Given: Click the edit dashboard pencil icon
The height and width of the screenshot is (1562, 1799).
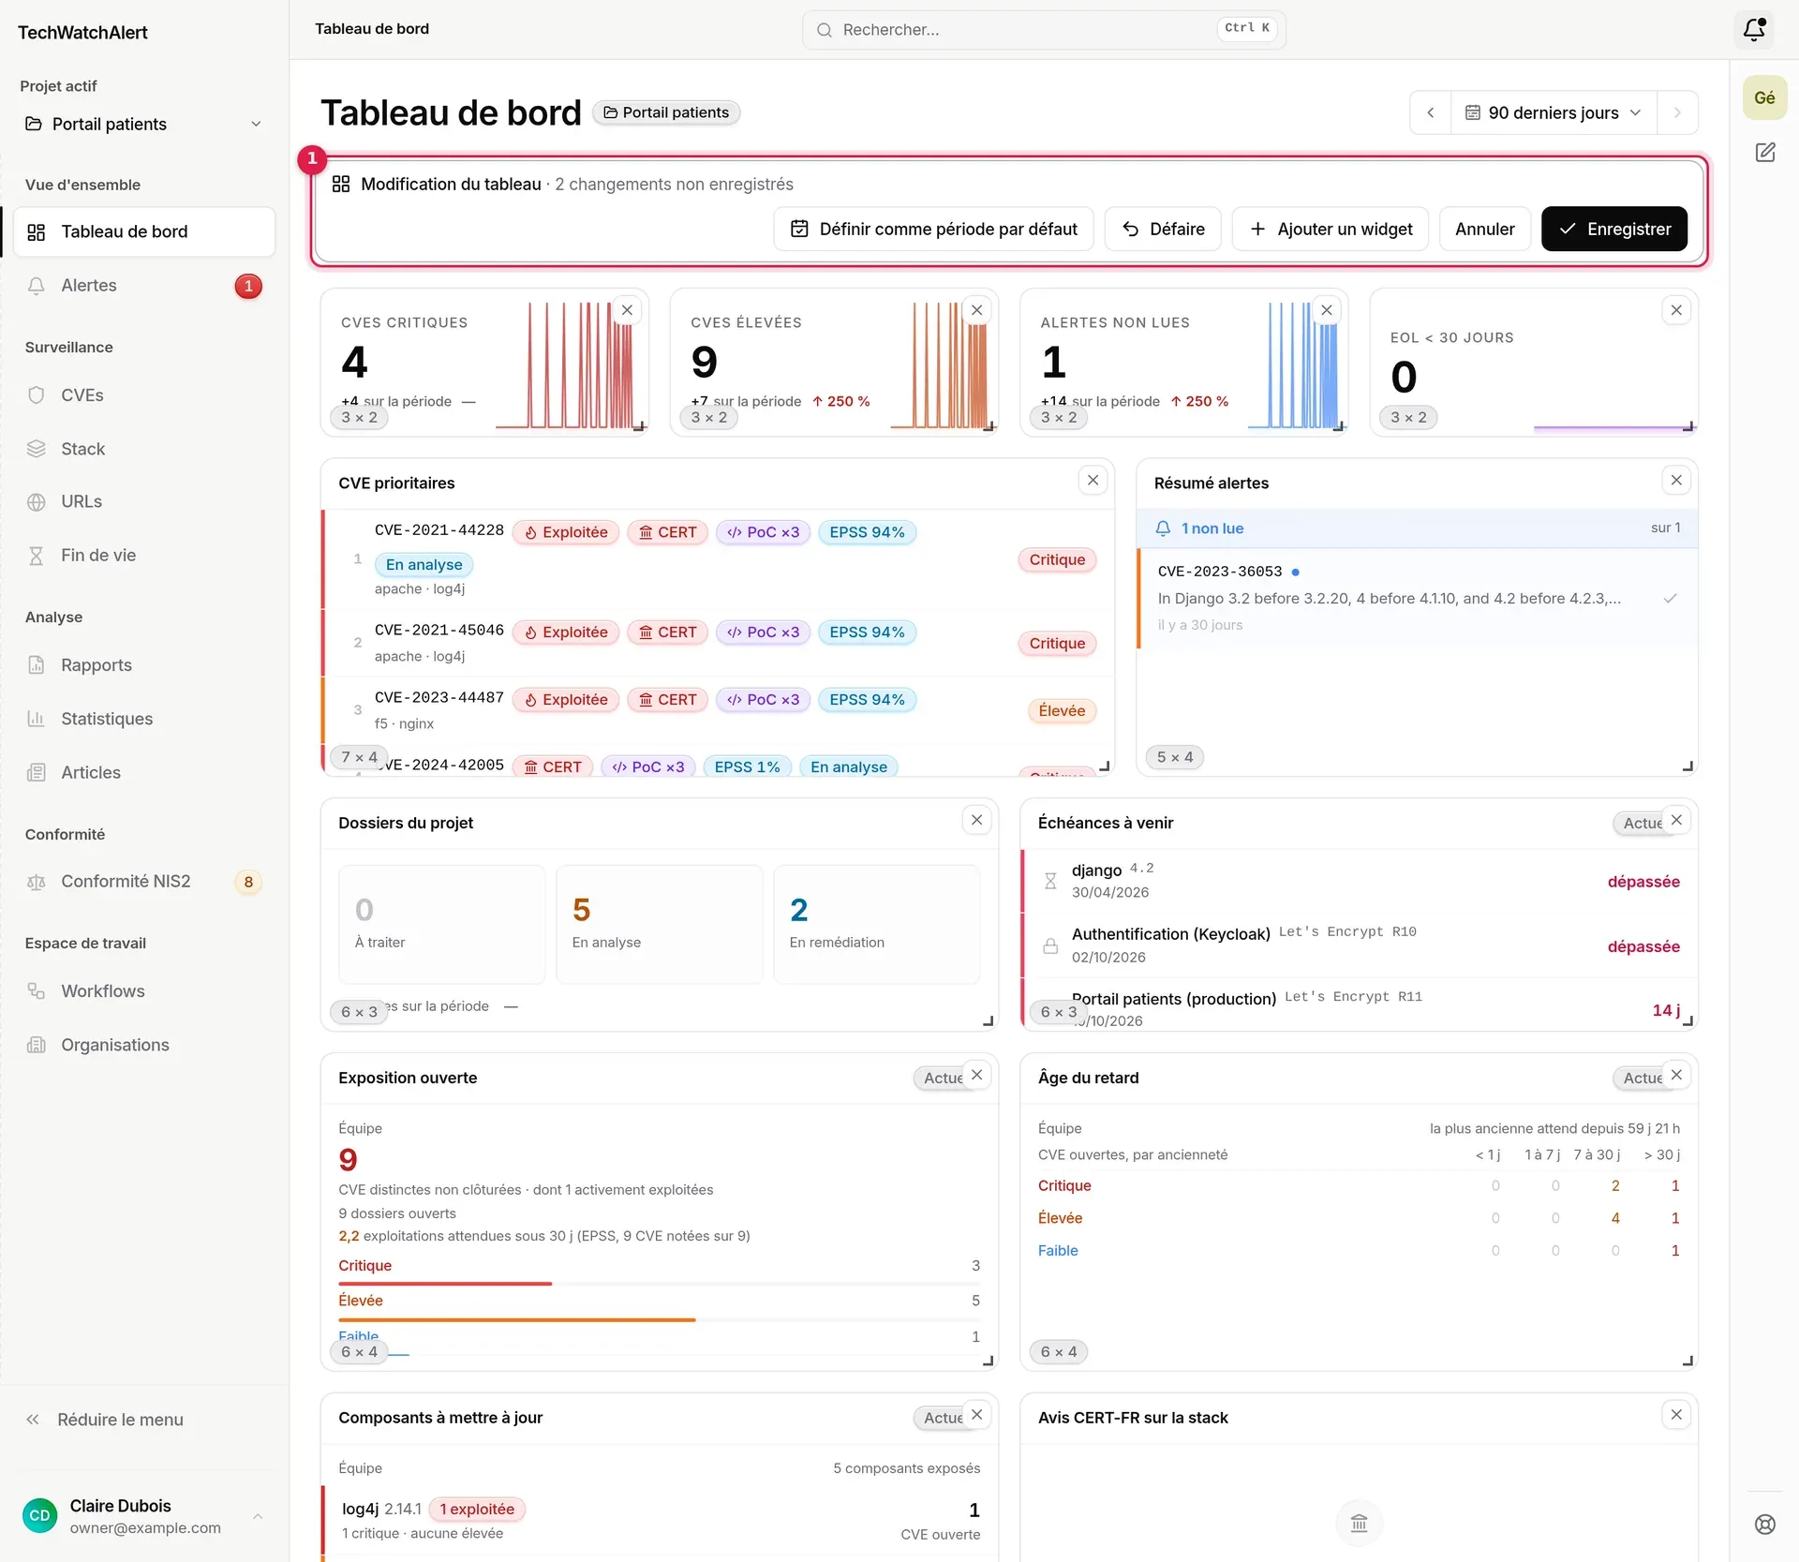Looking at the screenshot, I should (x=1765, y=152).
